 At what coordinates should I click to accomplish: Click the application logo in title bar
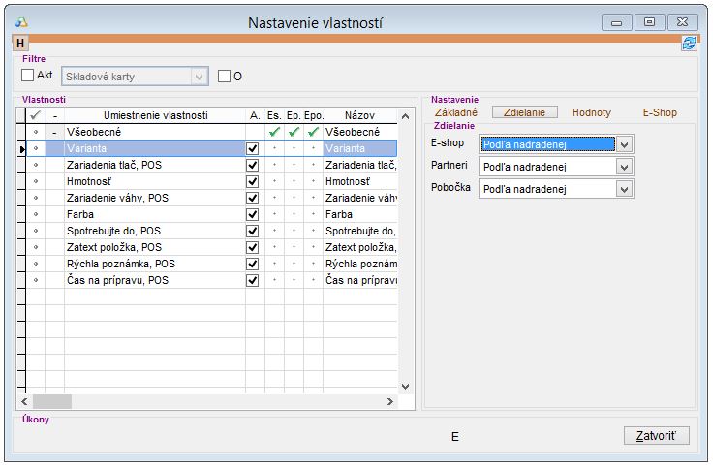click(23, 20)
